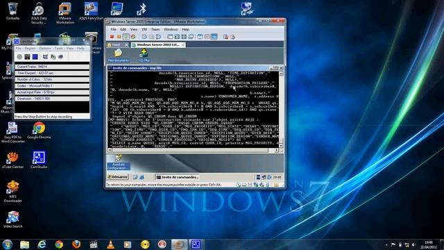Open VLC media player from the taskbar

click(x=111, y=244)
